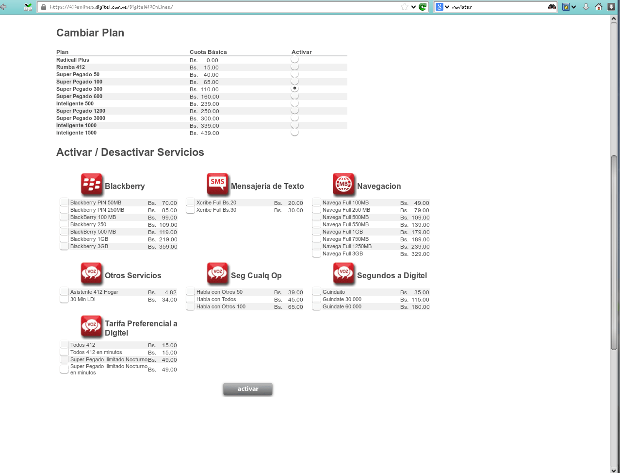Screen dimensions: 620x473
Task: Open the address bar history dropdown arrow
Action: point(413,7)
